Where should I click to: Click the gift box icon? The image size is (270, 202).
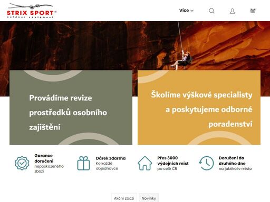83,163
